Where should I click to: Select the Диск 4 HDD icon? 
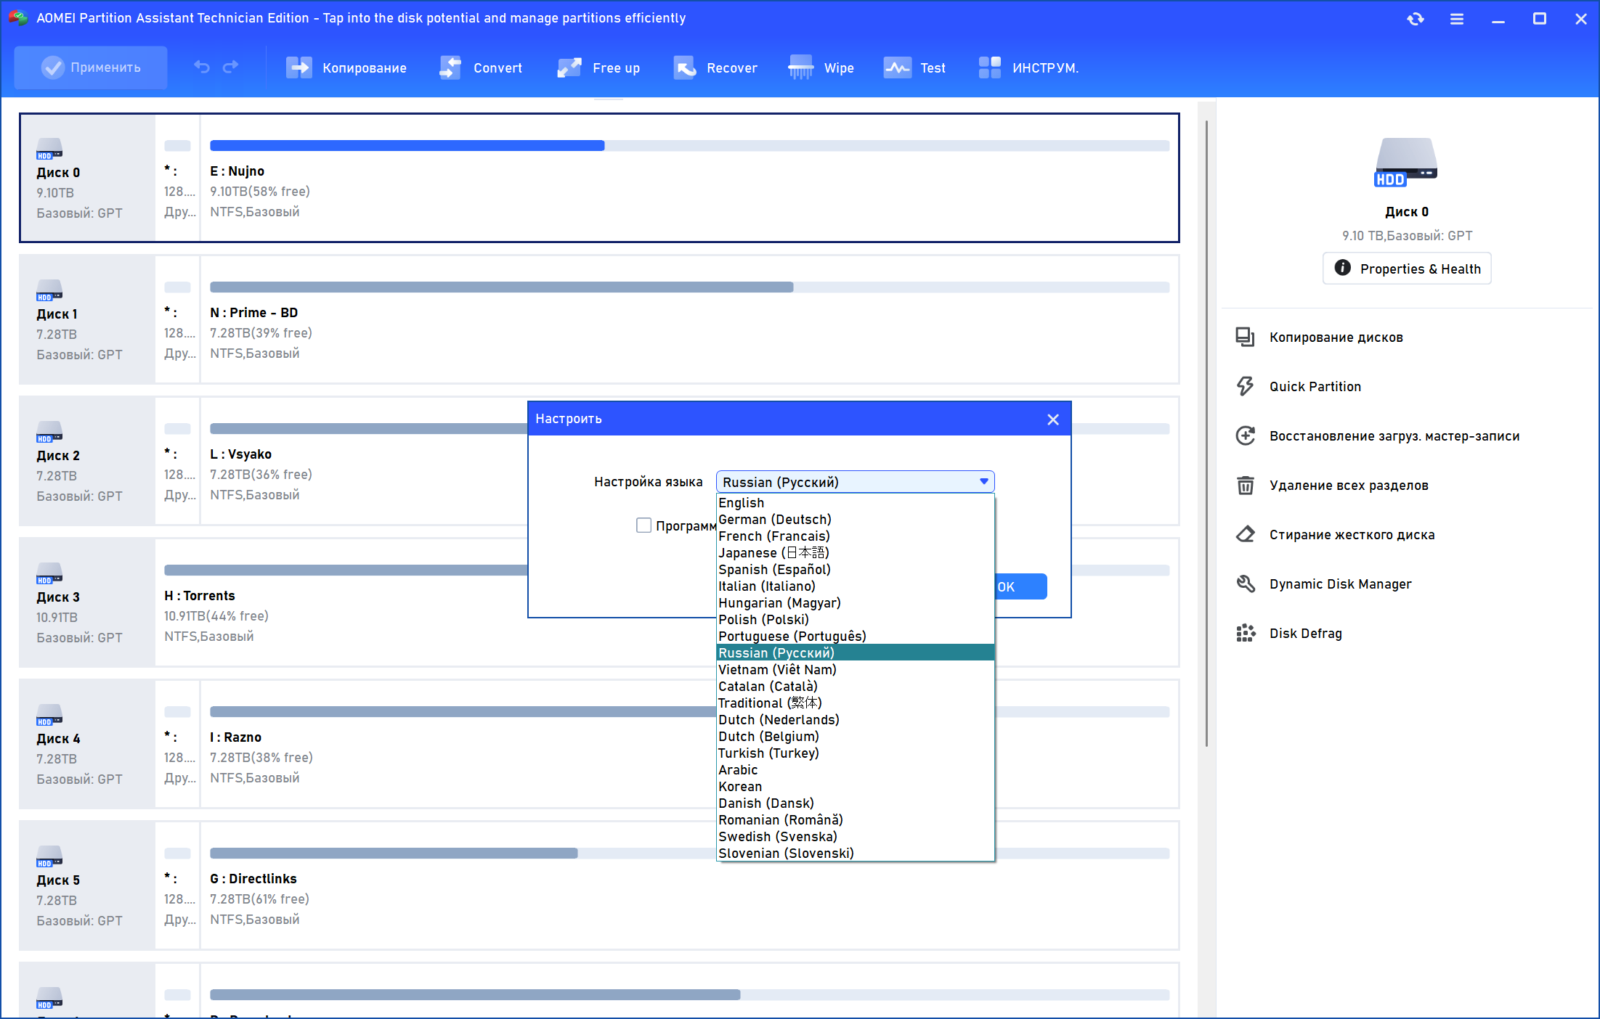coord(49,715)
